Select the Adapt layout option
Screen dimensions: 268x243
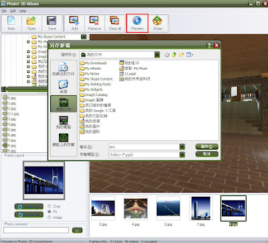coord(50,217)
